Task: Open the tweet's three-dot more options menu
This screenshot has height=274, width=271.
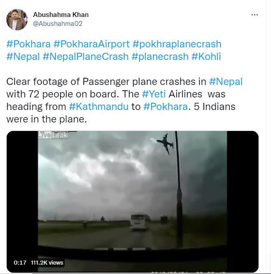Action: [255, 15]
